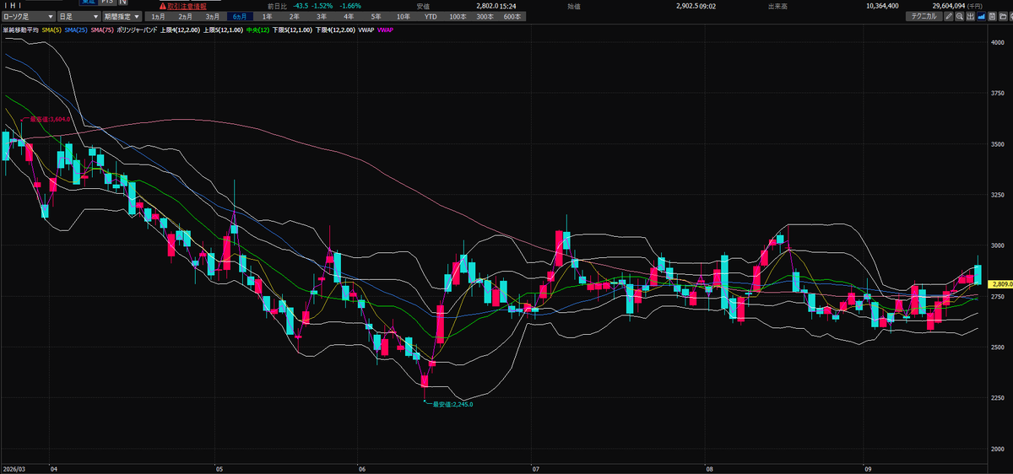Select the YTD range tab

tap(431, 16)
